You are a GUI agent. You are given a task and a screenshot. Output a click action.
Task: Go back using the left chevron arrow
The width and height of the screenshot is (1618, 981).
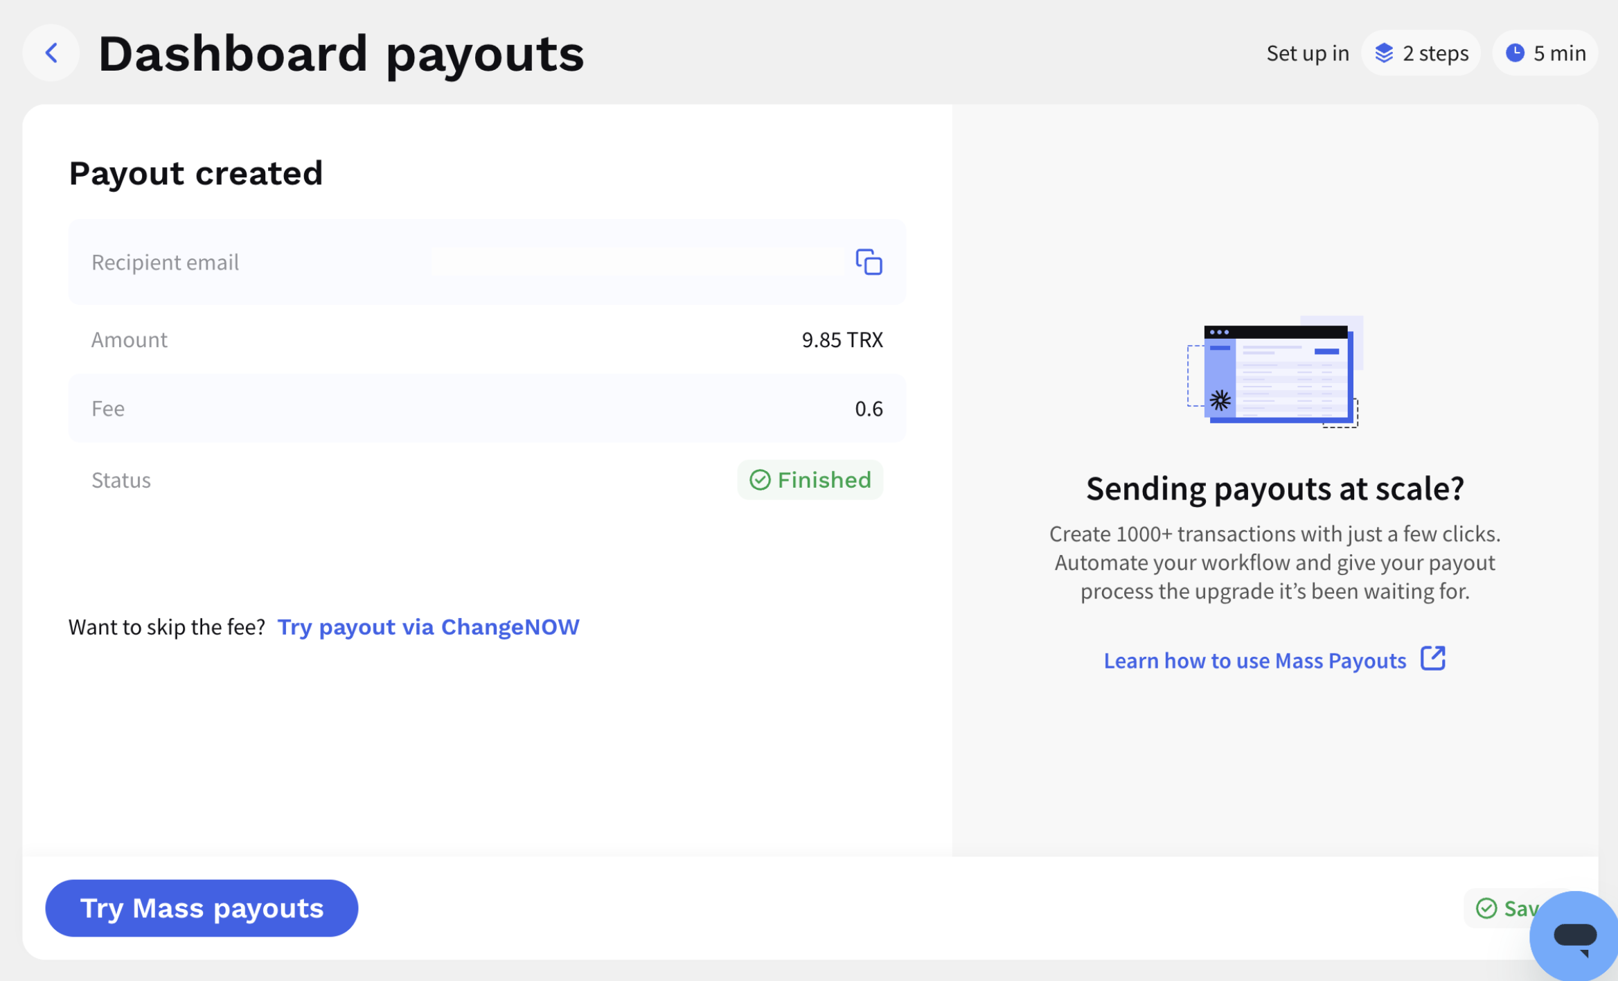[51, 53]
